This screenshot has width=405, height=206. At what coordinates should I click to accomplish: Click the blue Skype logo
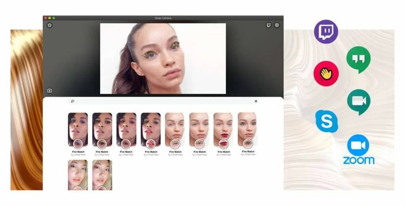point(327,121)
